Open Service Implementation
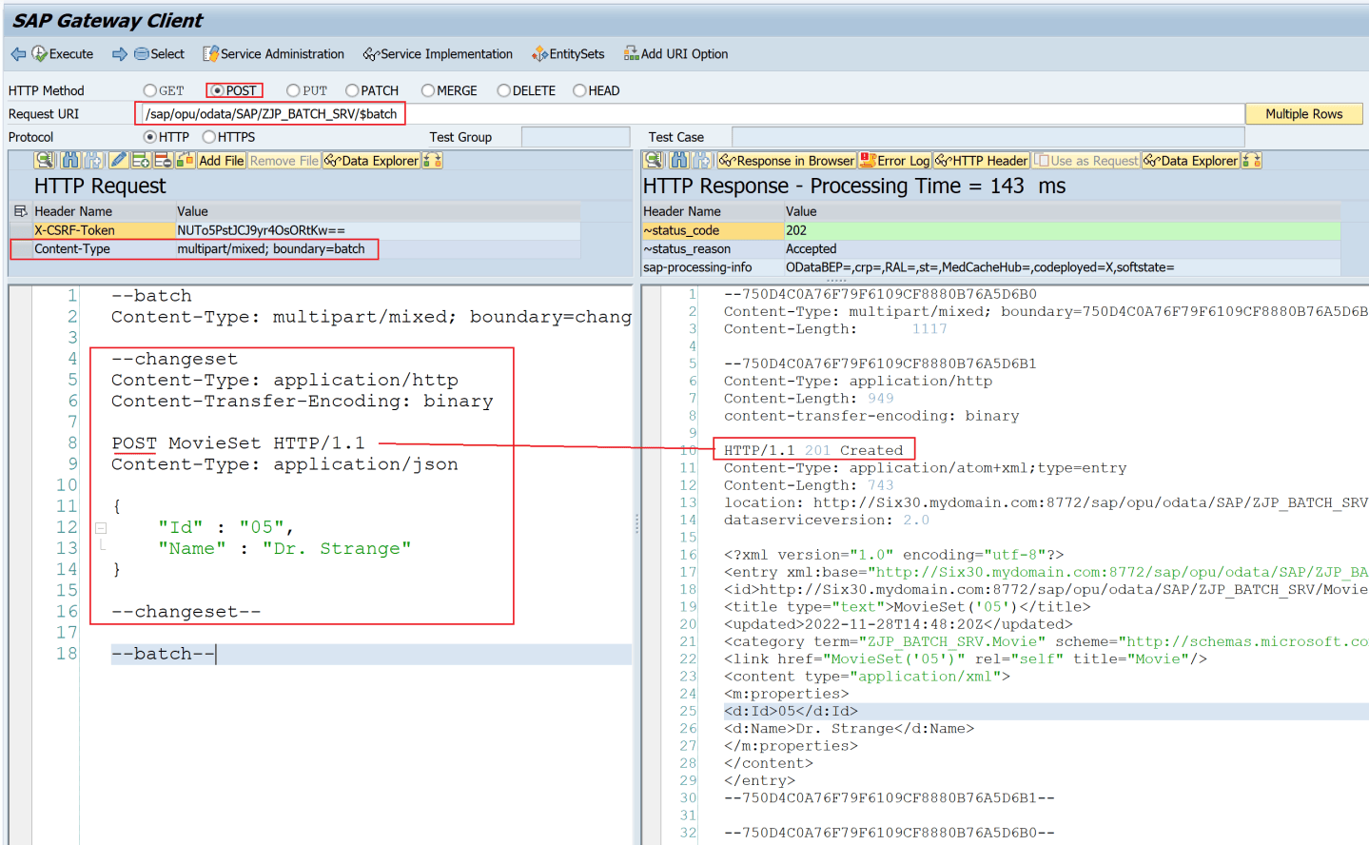This screenshot has height=845, width=1369. [438, 54]
